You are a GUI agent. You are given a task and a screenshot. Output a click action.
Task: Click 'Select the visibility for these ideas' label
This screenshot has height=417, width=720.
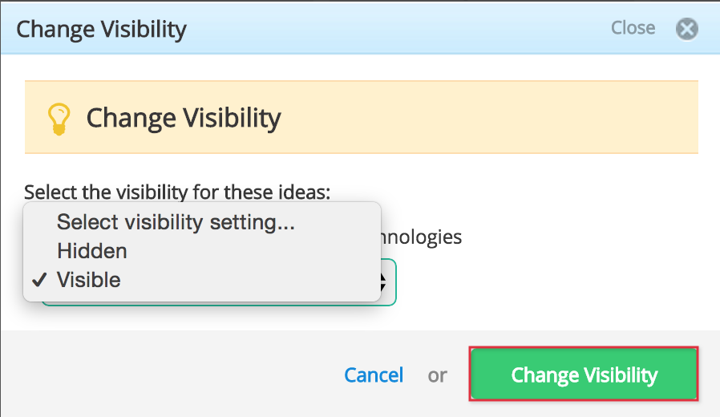[177, 192]
